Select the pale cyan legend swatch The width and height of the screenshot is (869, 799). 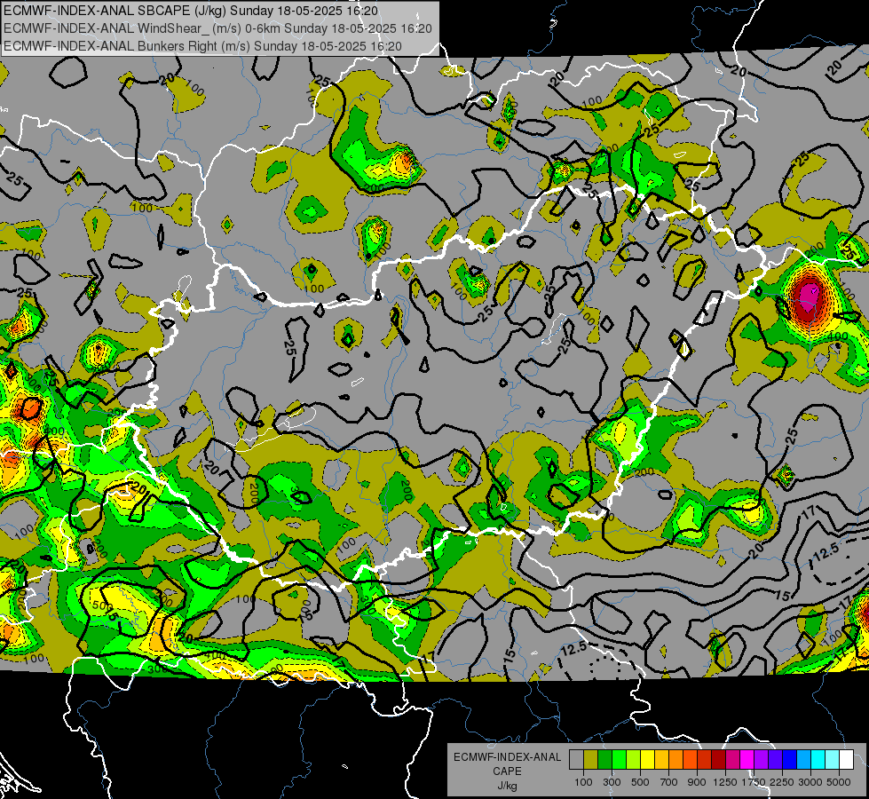point(833,759)
